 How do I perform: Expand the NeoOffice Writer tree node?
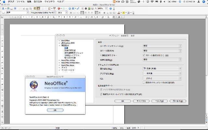[59, 60]
